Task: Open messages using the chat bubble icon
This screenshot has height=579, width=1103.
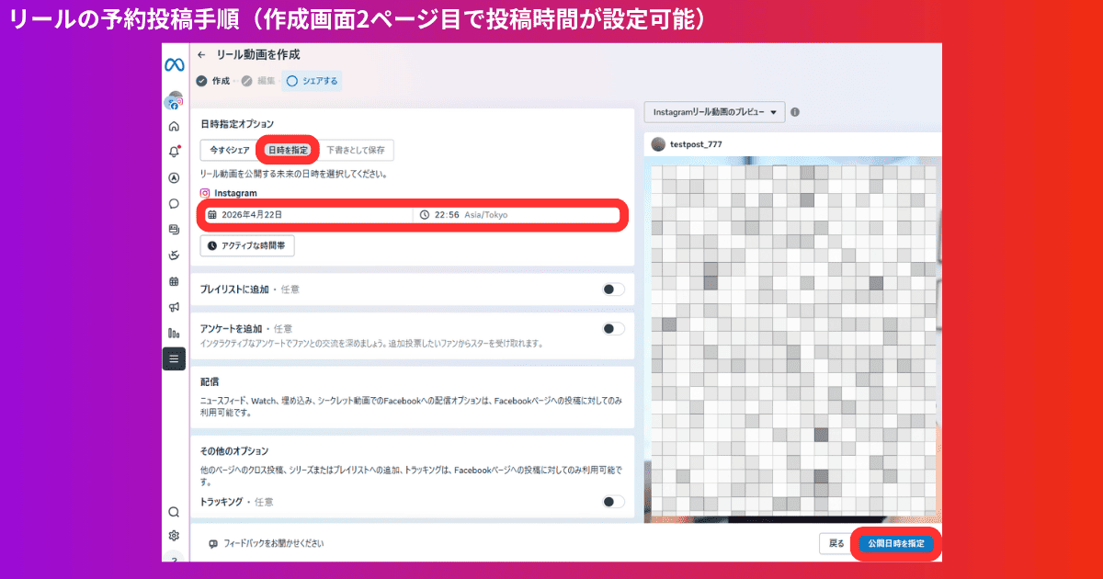Action: 174,203
